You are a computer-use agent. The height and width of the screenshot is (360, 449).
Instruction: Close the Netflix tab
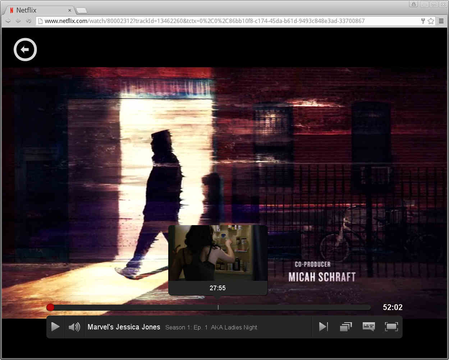click(x=70, y=10)
